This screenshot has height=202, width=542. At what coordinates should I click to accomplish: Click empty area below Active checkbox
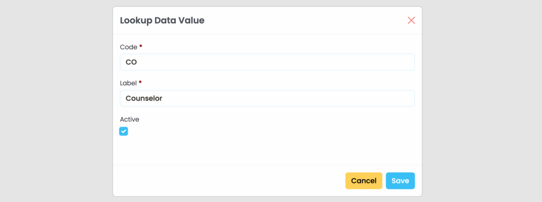point(267,150)
